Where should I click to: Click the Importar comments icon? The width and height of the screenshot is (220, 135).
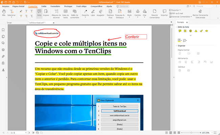tap(164, 13)
